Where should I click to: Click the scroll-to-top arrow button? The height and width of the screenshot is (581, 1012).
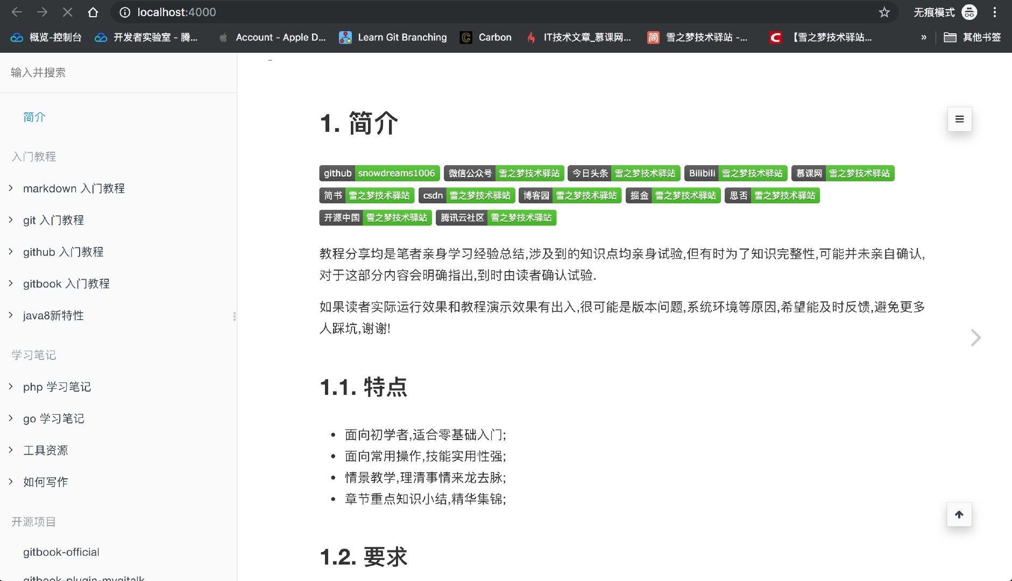959,514
